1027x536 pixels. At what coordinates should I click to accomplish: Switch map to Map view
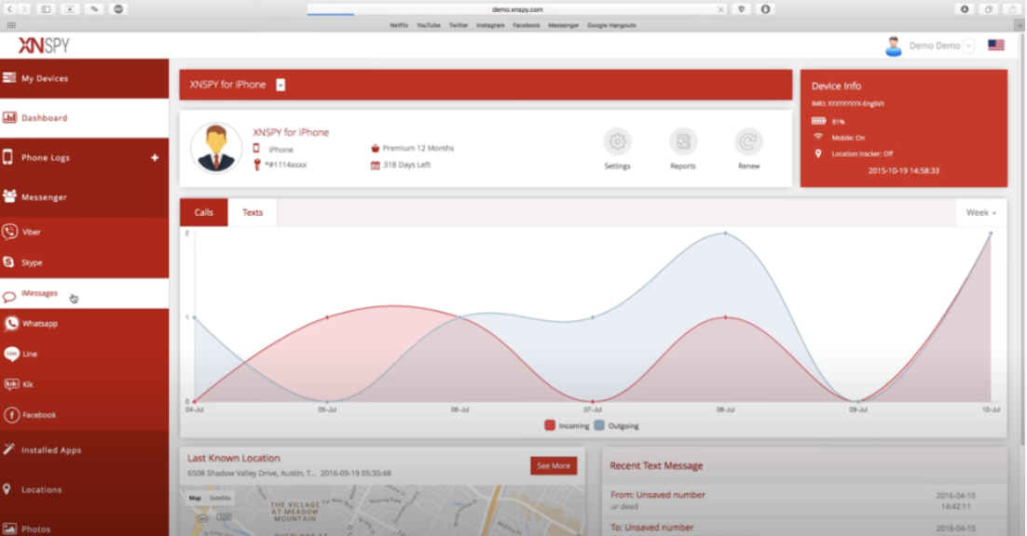point(195,498)
